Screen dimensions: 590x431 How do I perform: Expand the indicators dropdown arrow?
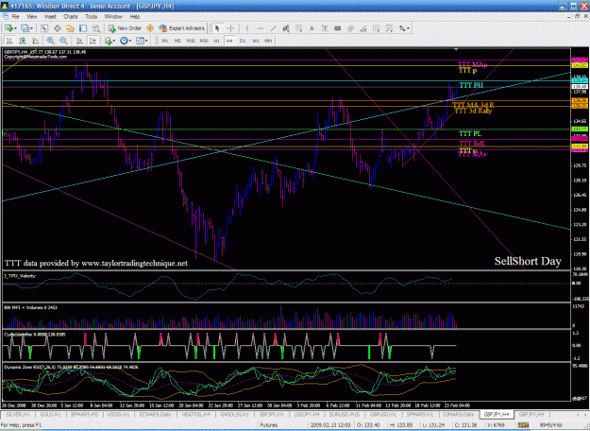(114, 41)
